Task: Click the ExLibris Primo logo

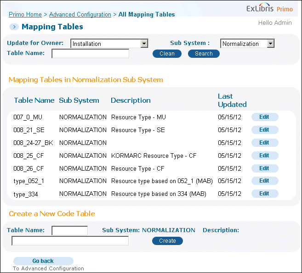Action: point(269,8)
